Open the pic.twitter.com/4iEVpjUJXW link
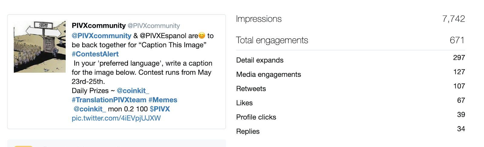The height and width of the screenshot is (147, 484). [x=116, y=118]
